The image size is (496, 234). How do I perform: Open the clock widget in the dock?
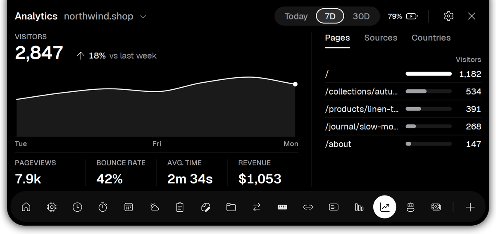point(77,207)
